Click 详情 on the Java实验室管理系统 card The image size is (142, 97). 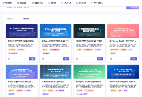click(66, 59)
